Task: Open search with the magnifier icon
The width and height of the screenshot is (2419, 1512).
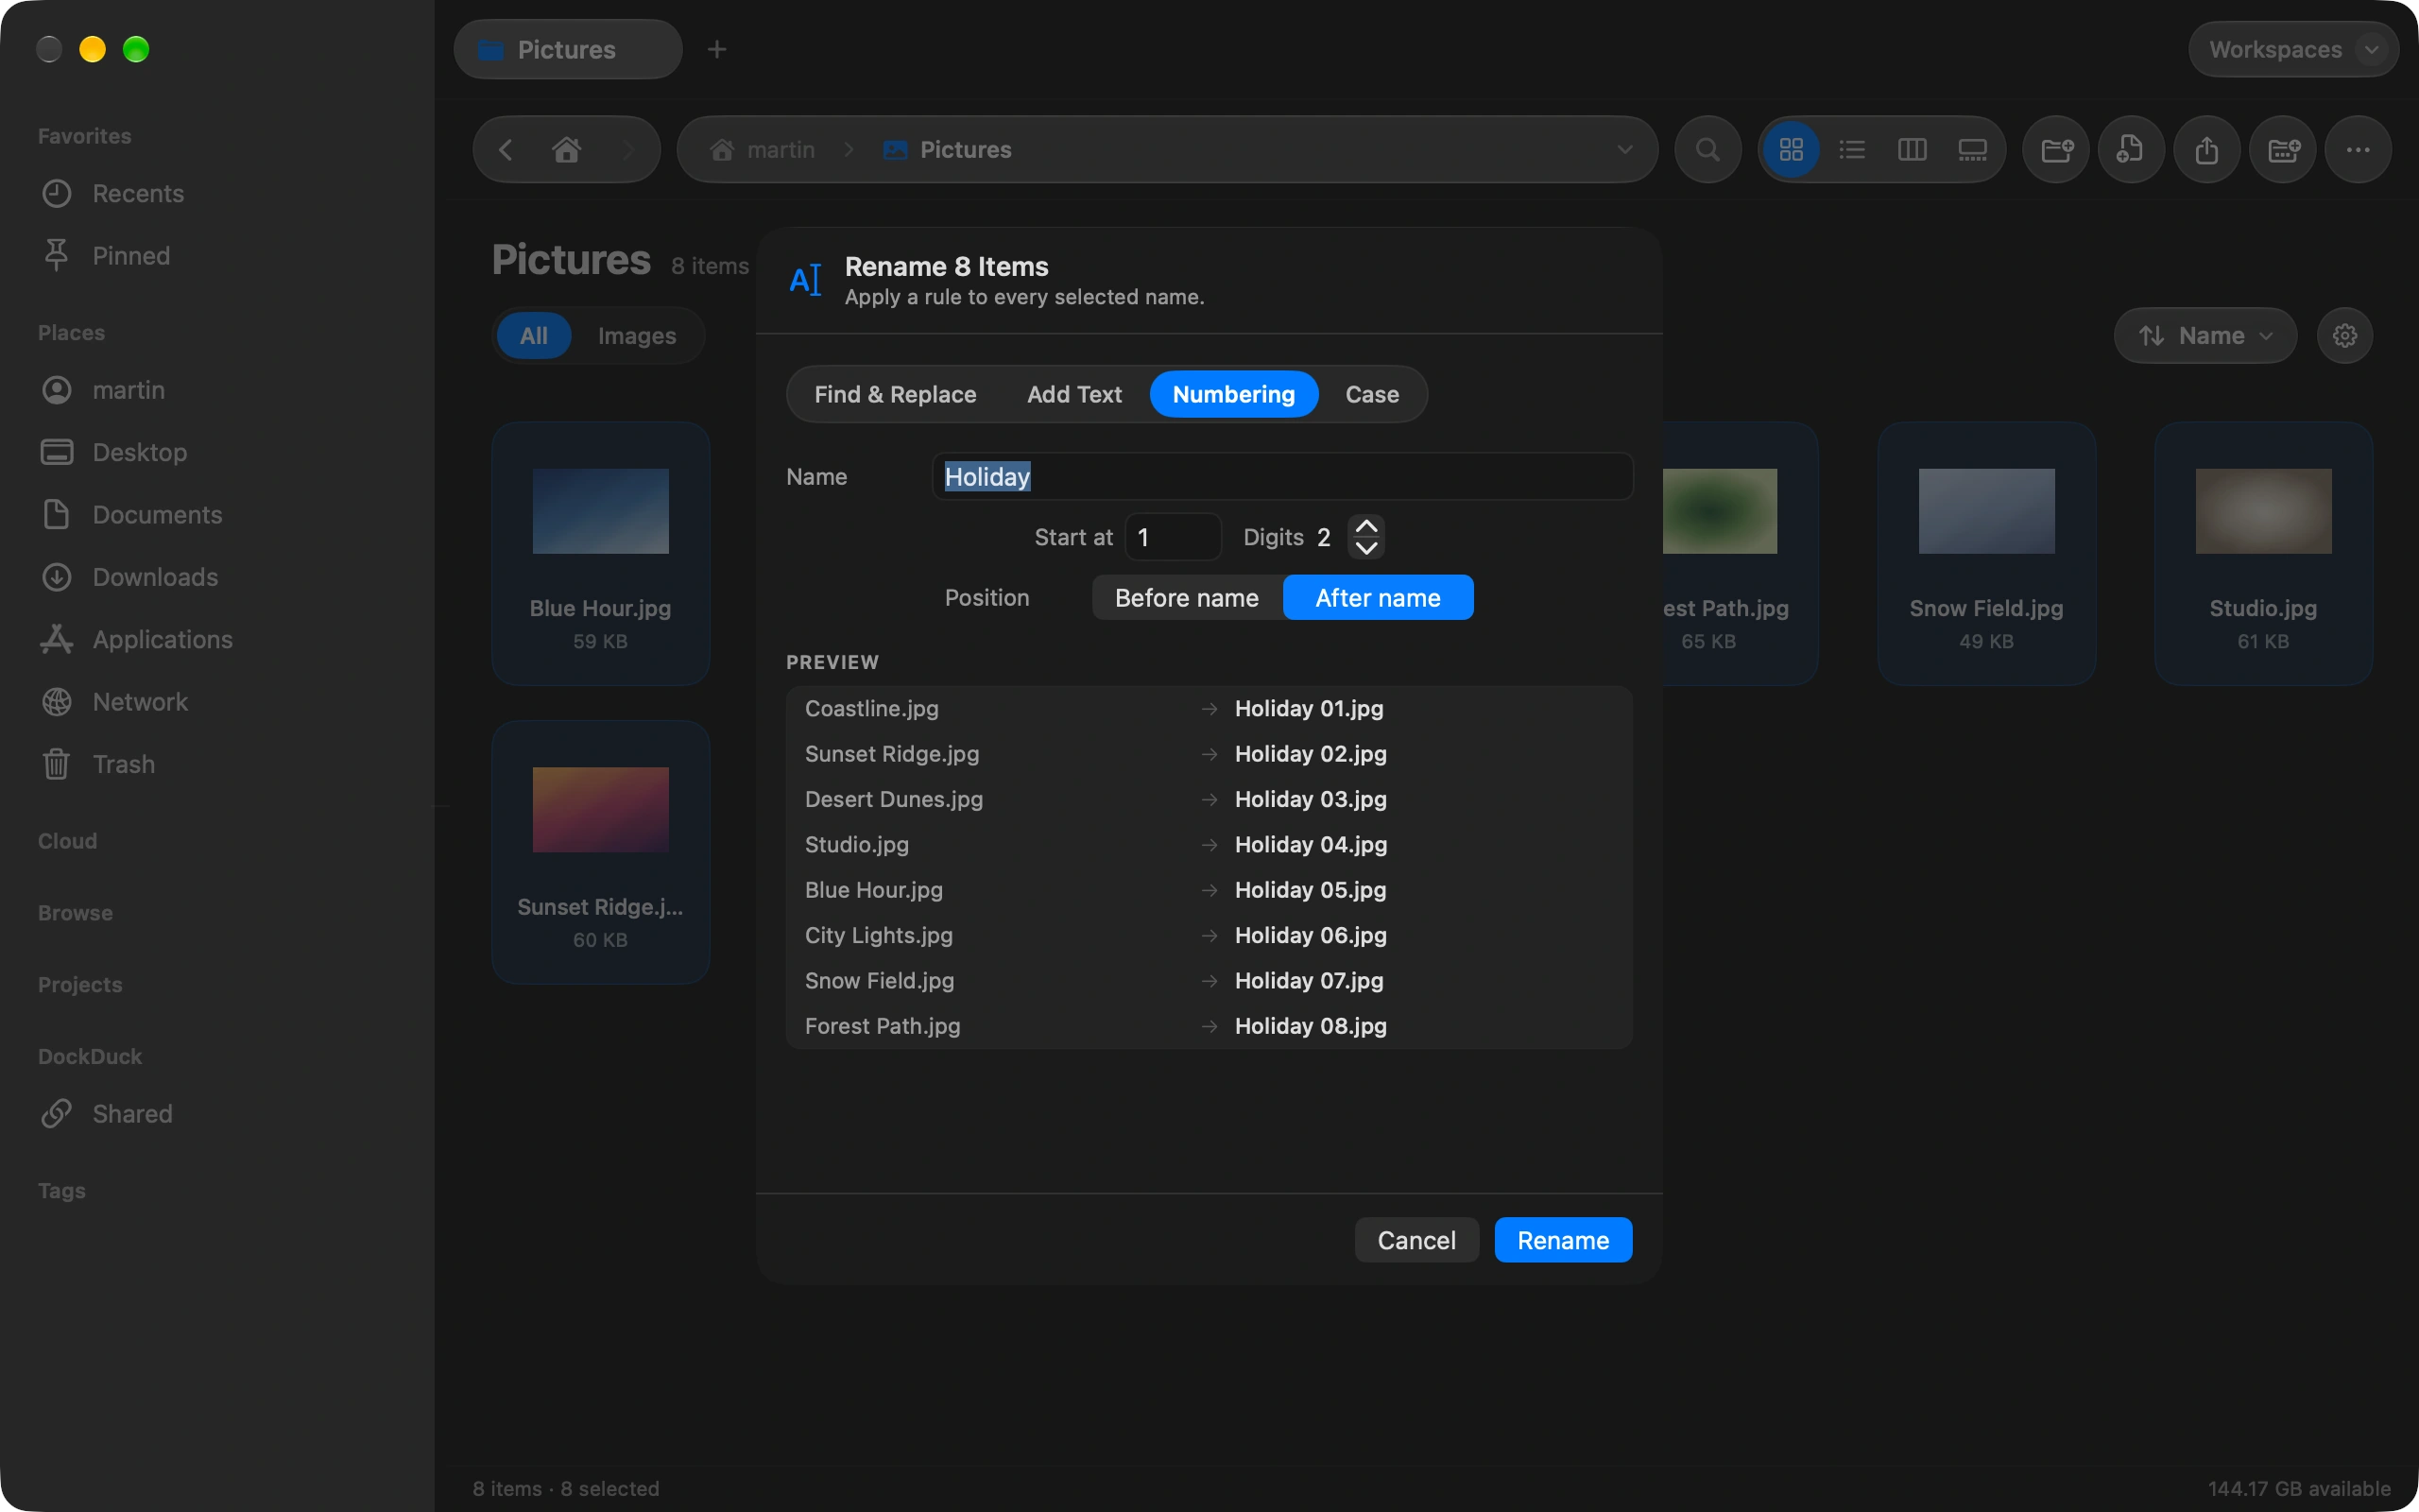Action: click(1708, 150)
